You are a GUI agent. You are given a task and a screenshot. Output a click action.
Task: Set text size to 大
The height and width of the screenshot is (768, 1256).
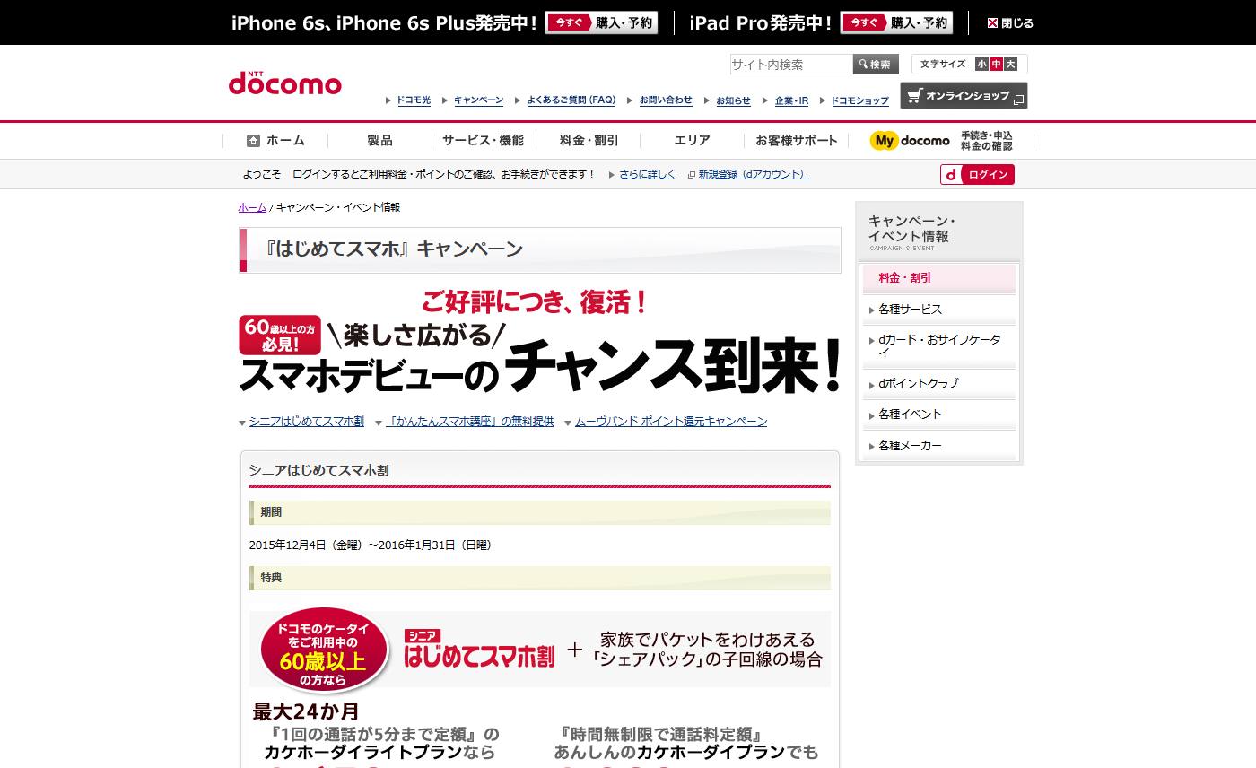1011,64
